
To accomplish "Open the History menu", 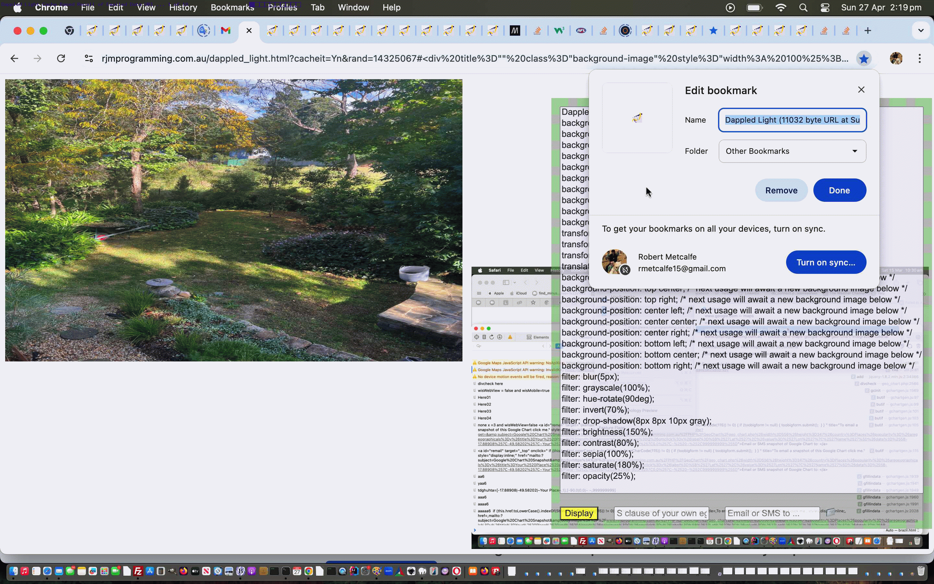I will click(x=183, y=7).
